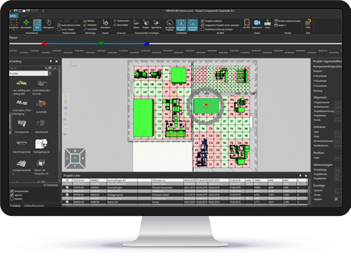Switch to the Zellendiagramm tab
Screen dimensions: 351x256
(x=34, y=205)
